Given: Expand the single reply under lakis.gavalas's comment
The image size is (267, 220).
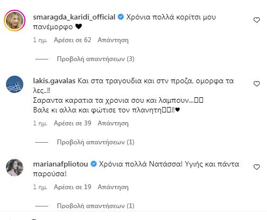Looking at the screenshot, I should 95,142.
